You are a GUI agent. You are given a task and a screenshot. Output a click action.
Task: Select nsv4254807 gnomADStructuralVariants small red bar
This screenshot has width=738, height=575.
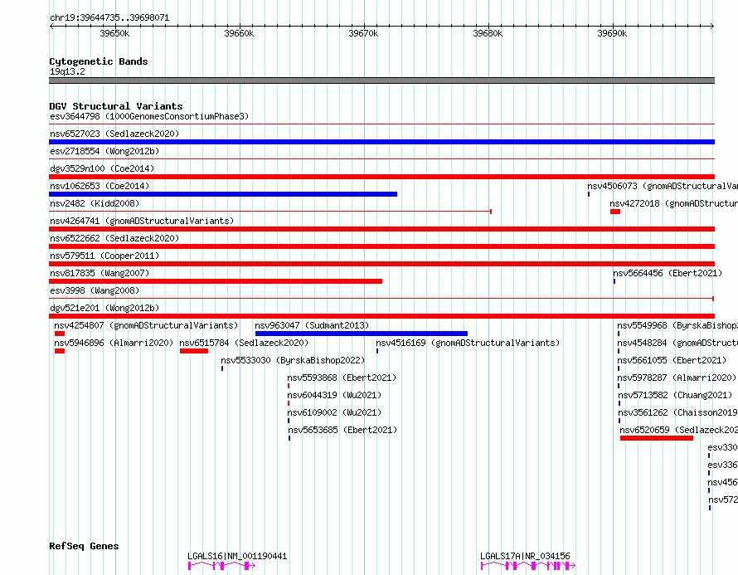(x=60, y=334)
